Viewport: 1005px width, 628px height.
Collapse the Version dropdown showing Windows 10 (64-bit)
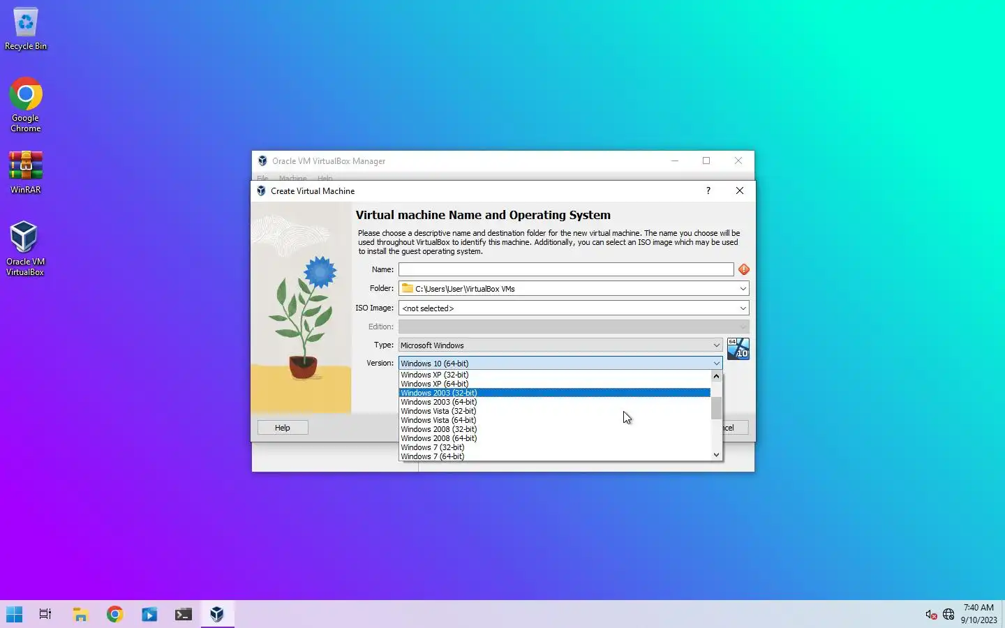pyautogui.click(x=560, y=364)
